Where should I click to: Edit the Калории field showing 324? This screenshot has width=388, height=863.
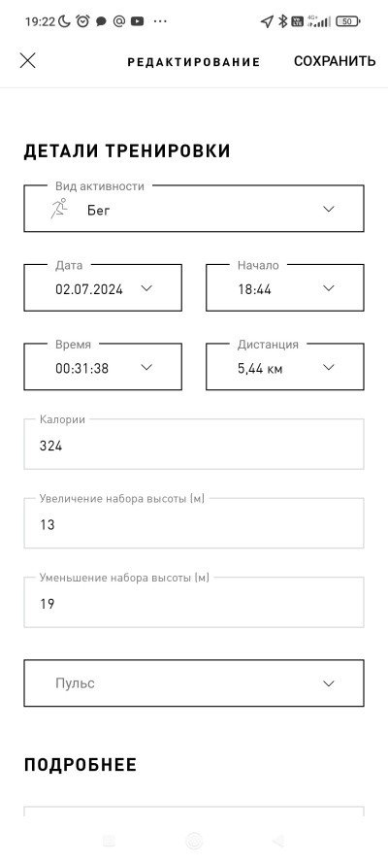pyautogui.click(x=193, y=445)
